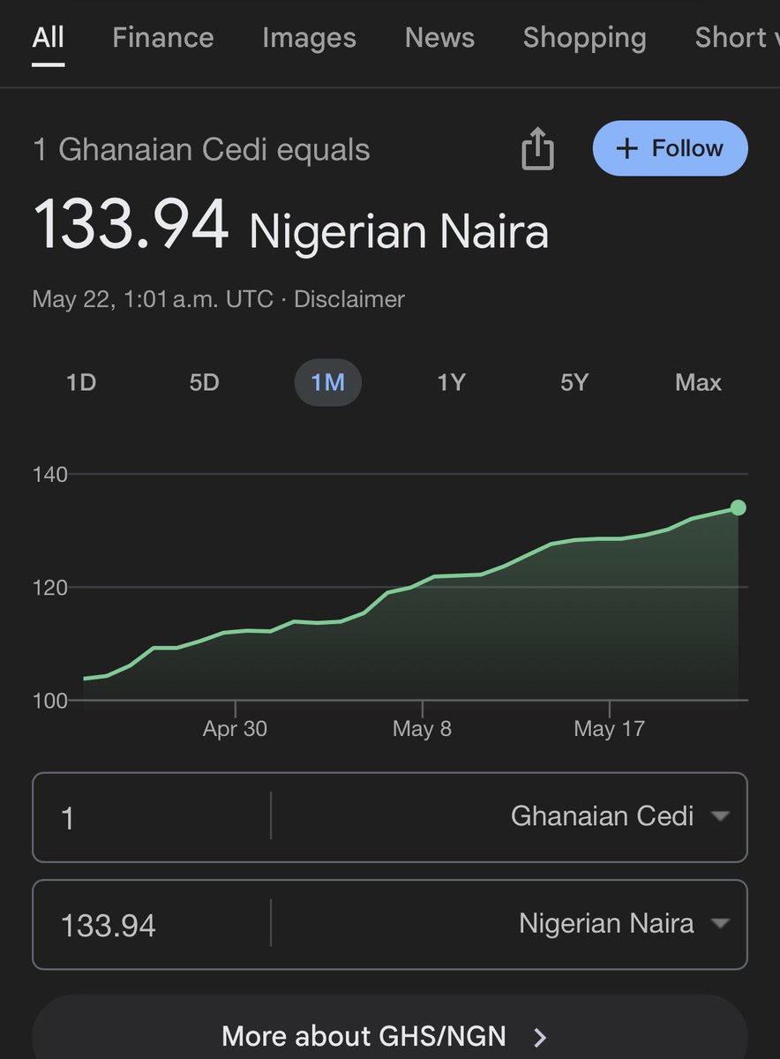The width and height of the screenshot is (780, 1059).
Task: Show the Max time range
Action: point(698,382)
